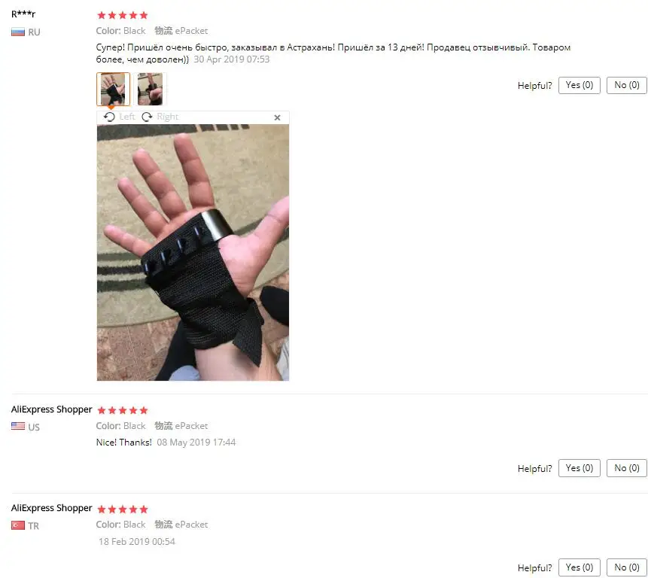
Task: Click the Russian flag icon
Action: (x=18, y=32)
